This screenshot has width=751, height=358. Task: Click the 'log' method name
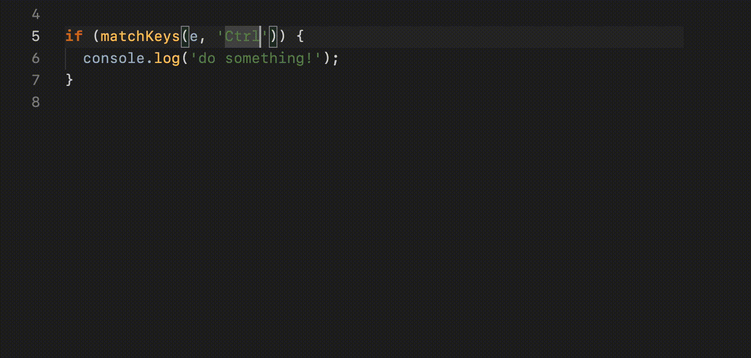pyautogui.click(x=167, y=59)
